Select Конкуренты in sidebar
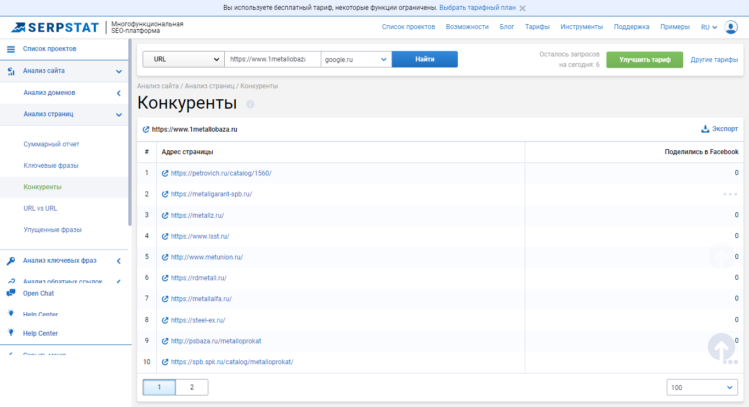Image resolution: width=749 pixels, height=407 pixels. pyautogui.click(x=43, y=187)
